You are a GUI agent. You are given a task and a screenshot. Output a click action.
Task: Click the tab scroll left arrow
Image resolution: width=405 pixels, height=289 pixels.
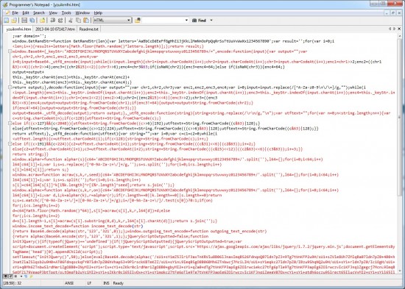click(390, 29)
